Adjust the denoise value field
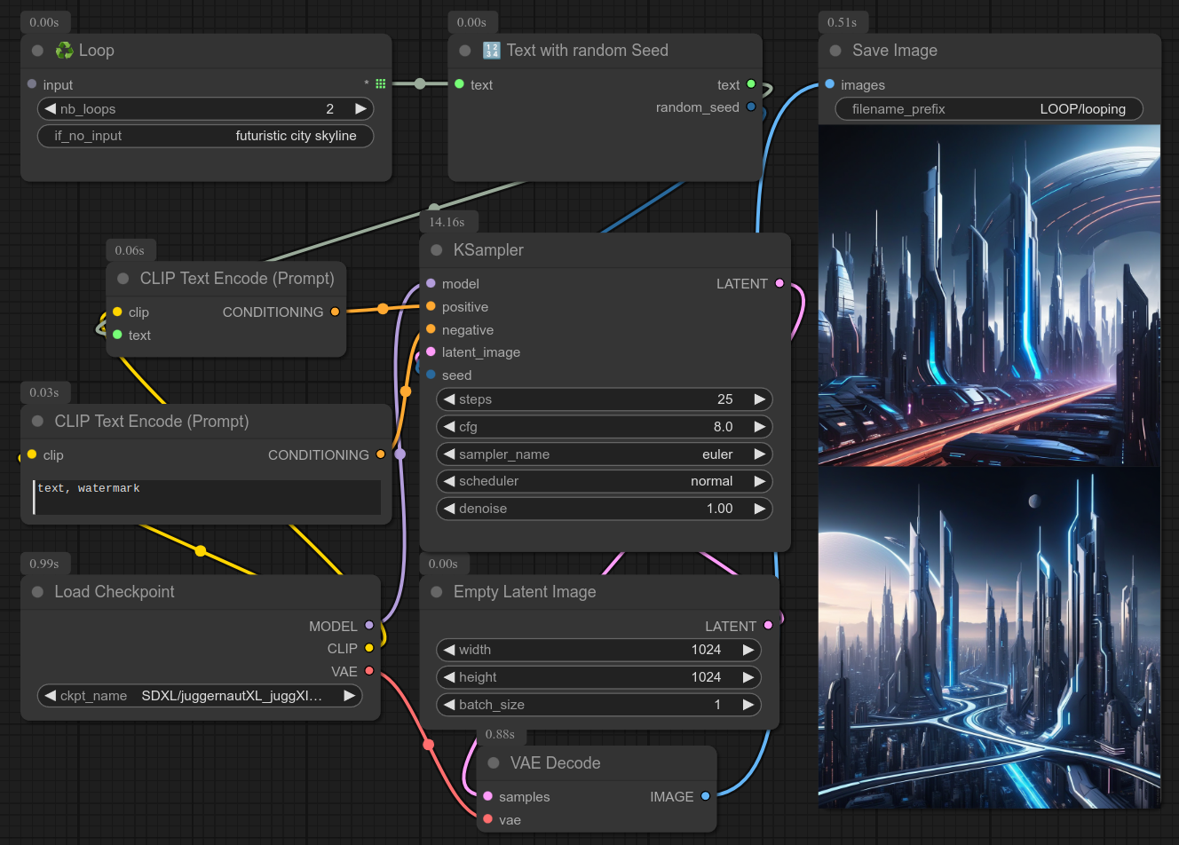The height and width of the screenshot is (845, 1179). [x=604, y=509]
